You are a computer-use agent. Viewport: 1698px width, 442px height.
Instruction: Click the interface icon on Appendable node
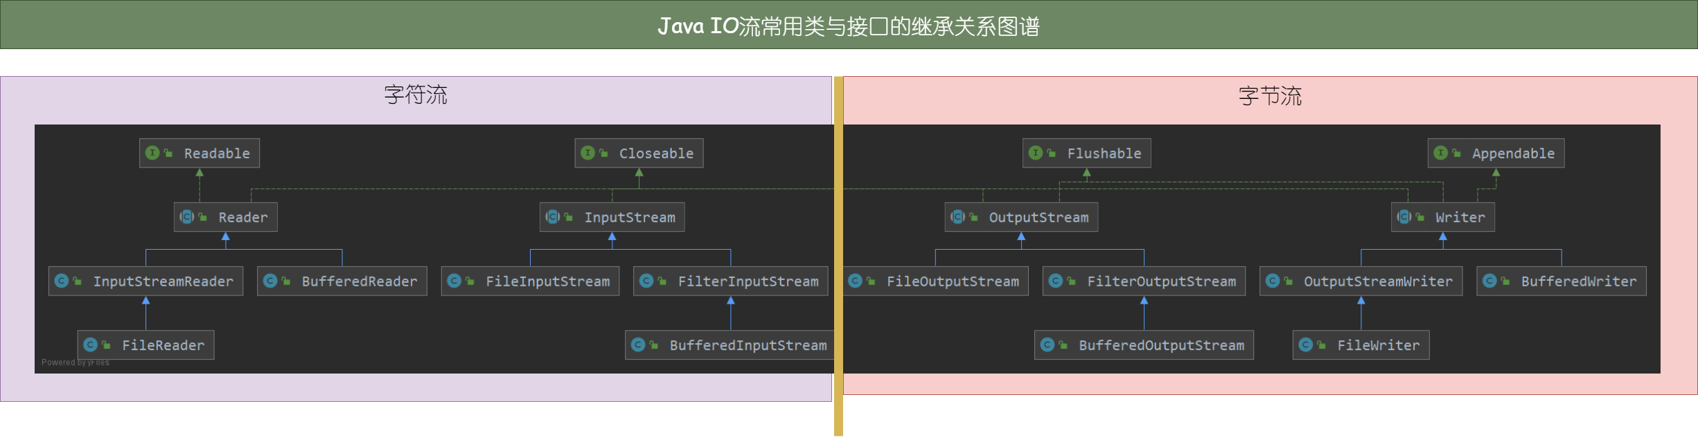pos(1440,153)
